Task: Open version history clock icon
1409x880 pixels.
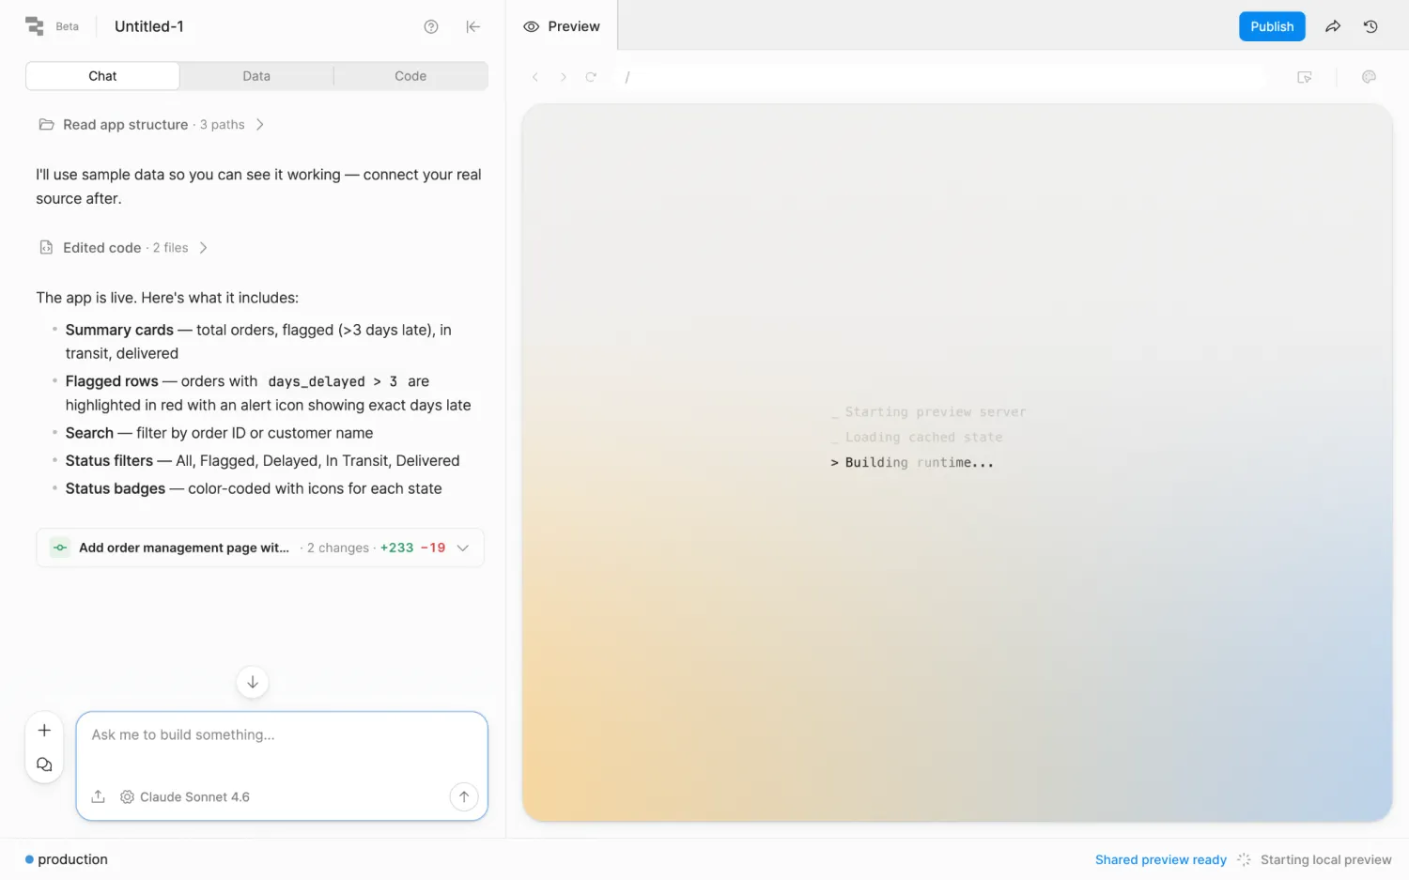Action: click(x=1370, y=26)
